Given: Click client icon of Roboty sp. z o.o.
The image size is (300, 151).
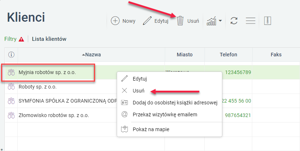Looking at the screenshot, I should pyautogui.click(x=11, y=87).
